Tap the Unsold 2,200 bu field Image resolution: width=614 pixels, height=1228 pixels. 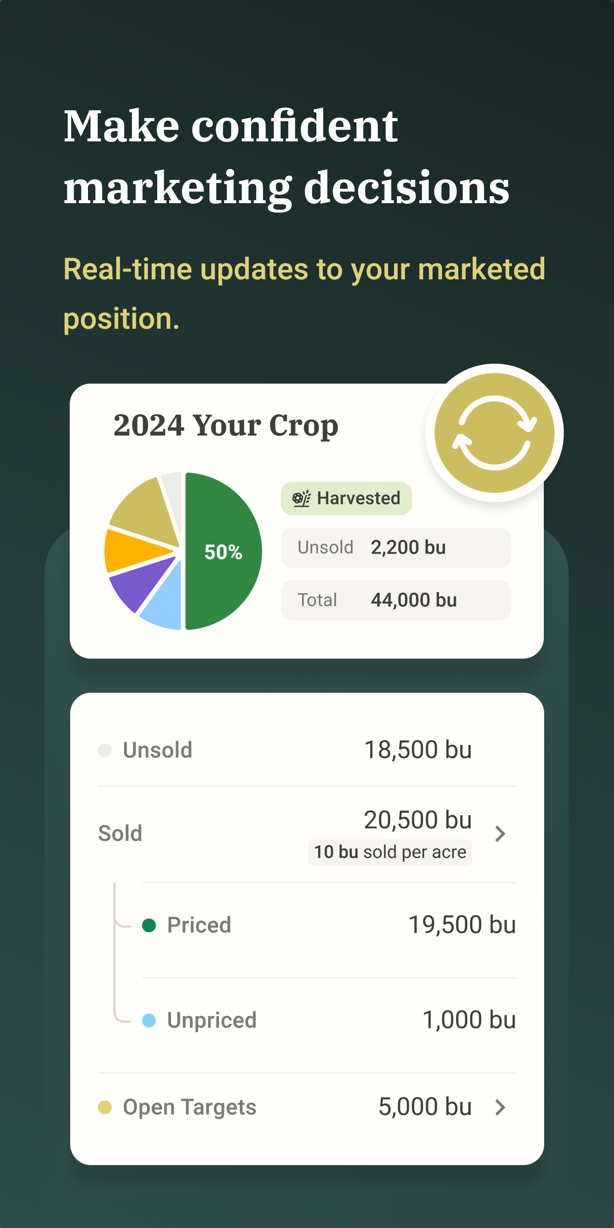(x=395, y=548)
